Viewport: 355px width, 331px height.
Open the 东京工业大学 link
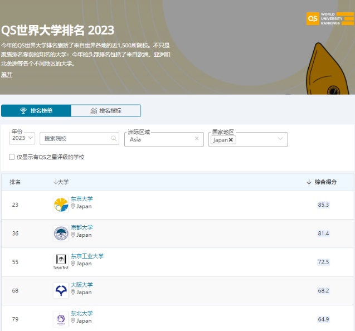[87, 256]
